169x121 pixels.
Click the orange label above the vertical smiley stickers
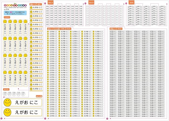pyautogui.click(x=7, y=17)
